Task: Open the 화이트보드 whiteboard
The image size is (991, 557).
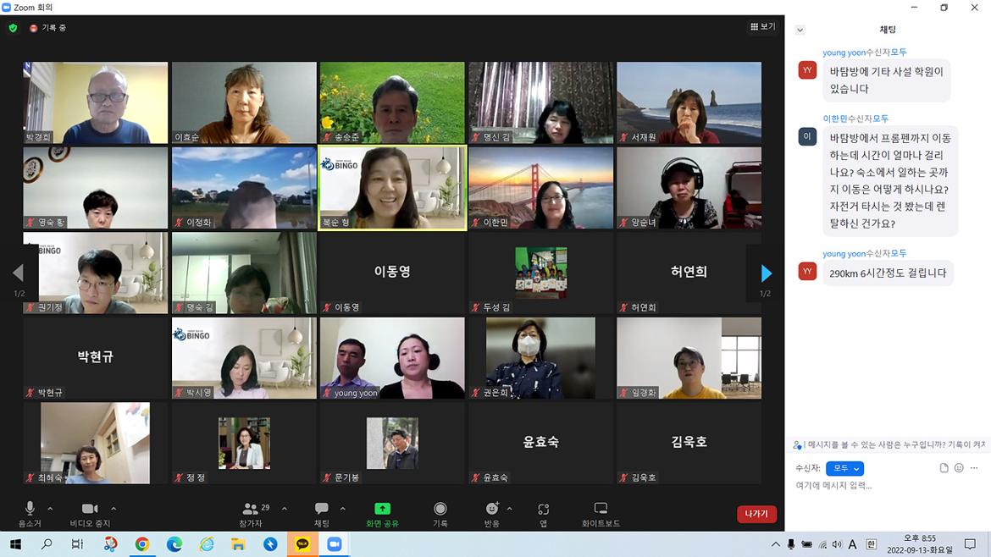Action: tap(601, 509)
